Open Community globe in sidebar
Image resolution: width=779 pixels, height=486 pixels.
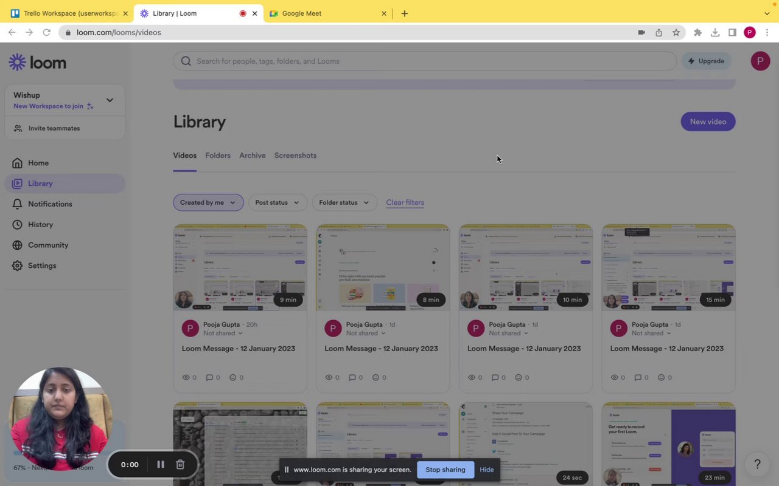point(17,245)
